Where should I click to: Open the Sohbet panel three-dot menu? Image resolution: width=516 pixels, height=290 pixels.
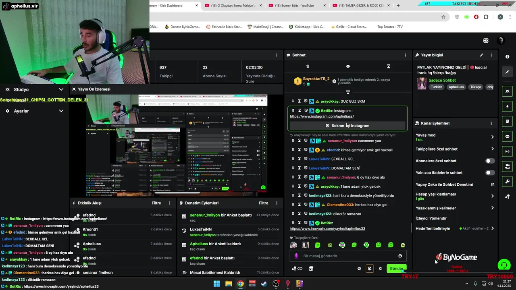click(406, 55)
